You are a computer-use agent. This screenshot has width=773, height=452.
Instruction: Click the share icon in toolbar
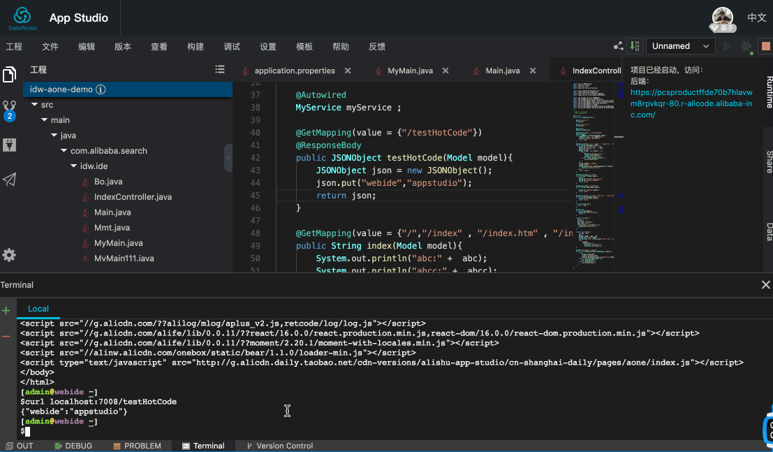click(x=618, y=46)
